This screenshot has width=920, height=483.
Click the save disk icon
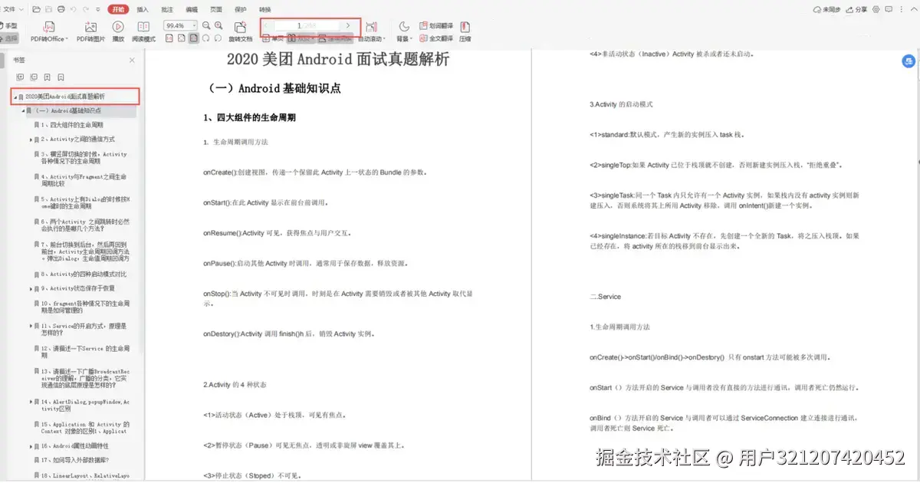(x=48, y=9)
